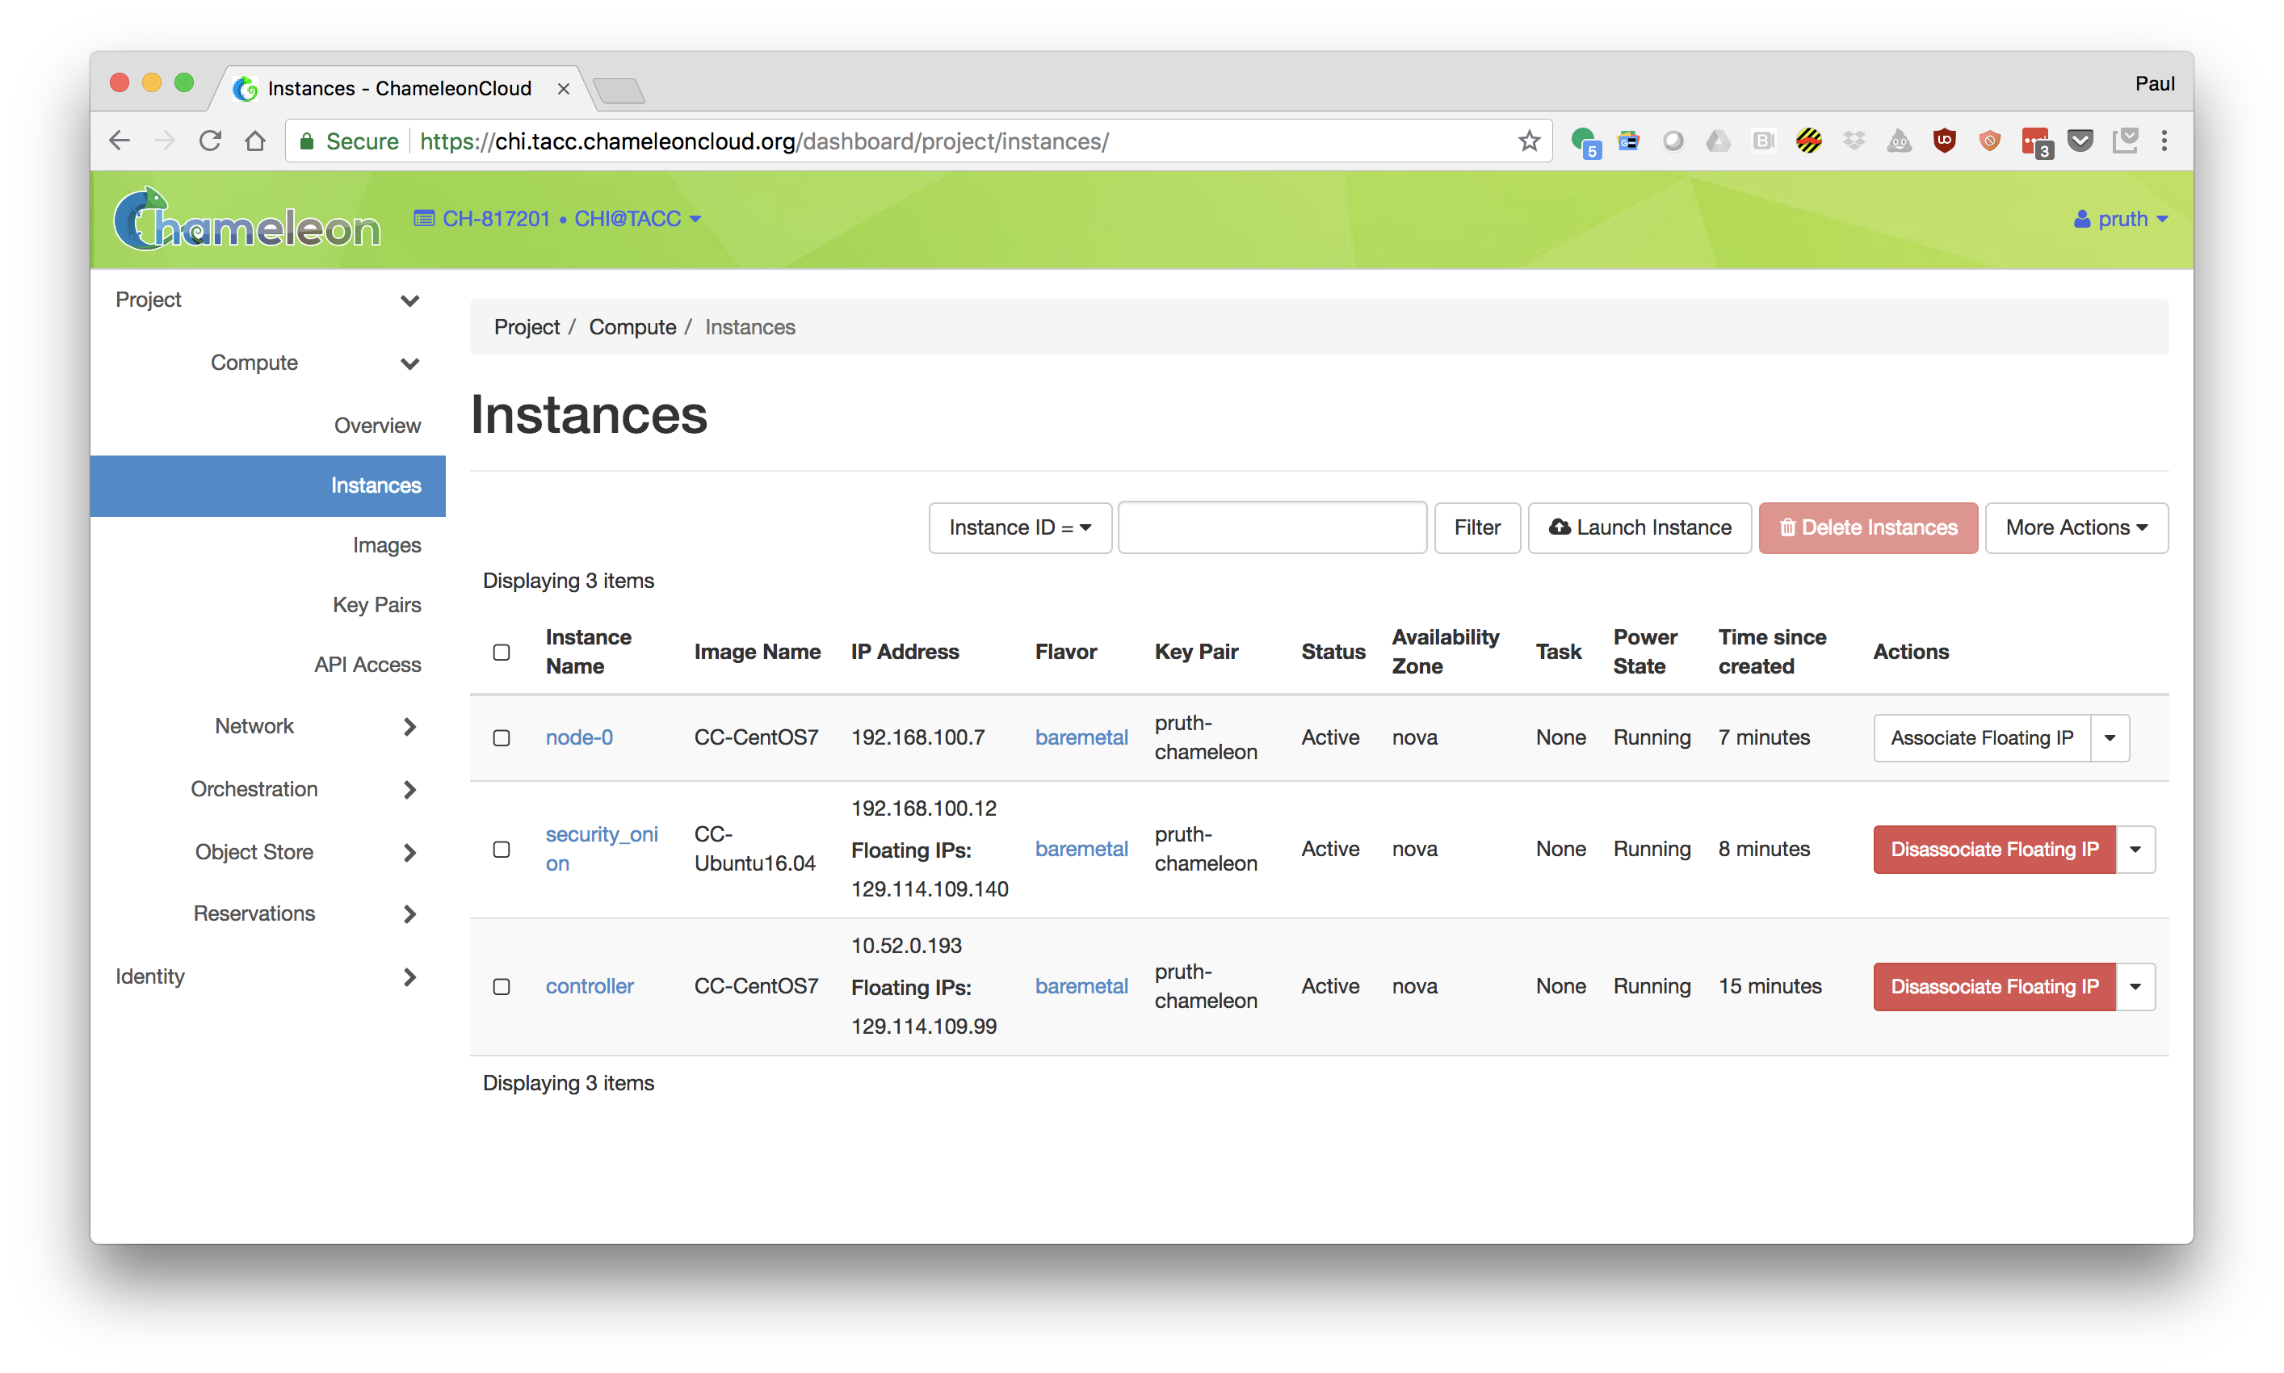This screenshot has height=1373, width=2284.
Task: Close the Instances - ChameleonCloud tab
Action: point(564,89)
